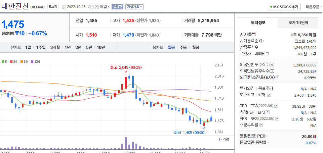
Task: Click the green 5-day moving average legend
Action: (4, 61)
